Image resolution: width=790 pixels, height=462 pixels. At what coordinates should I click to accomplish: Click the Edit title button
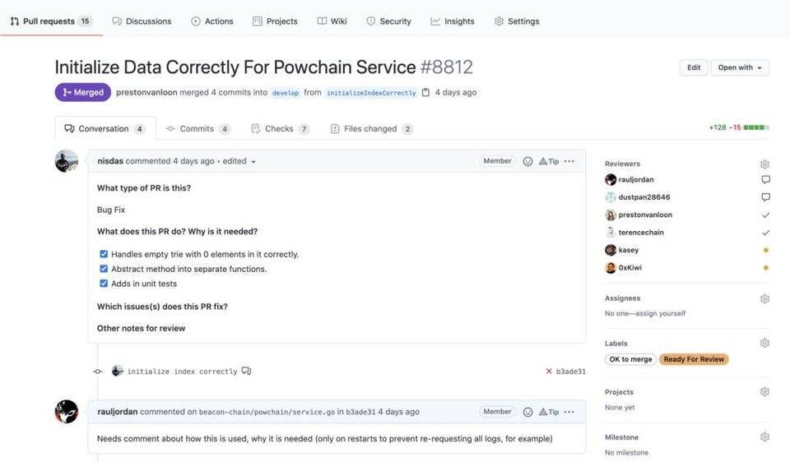pyautogui.click(x=694, y=67)
